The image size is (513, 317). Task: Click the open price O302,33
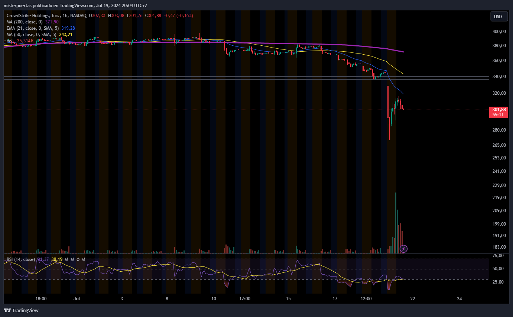point(97,16)
